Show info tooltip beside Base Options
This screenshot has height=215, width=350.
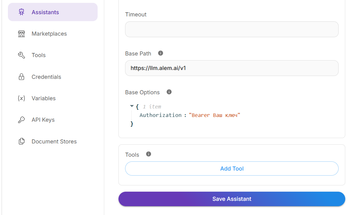169,92
